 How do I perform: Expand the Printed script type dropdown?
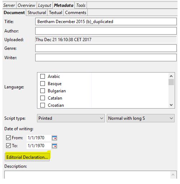point(71,118)
